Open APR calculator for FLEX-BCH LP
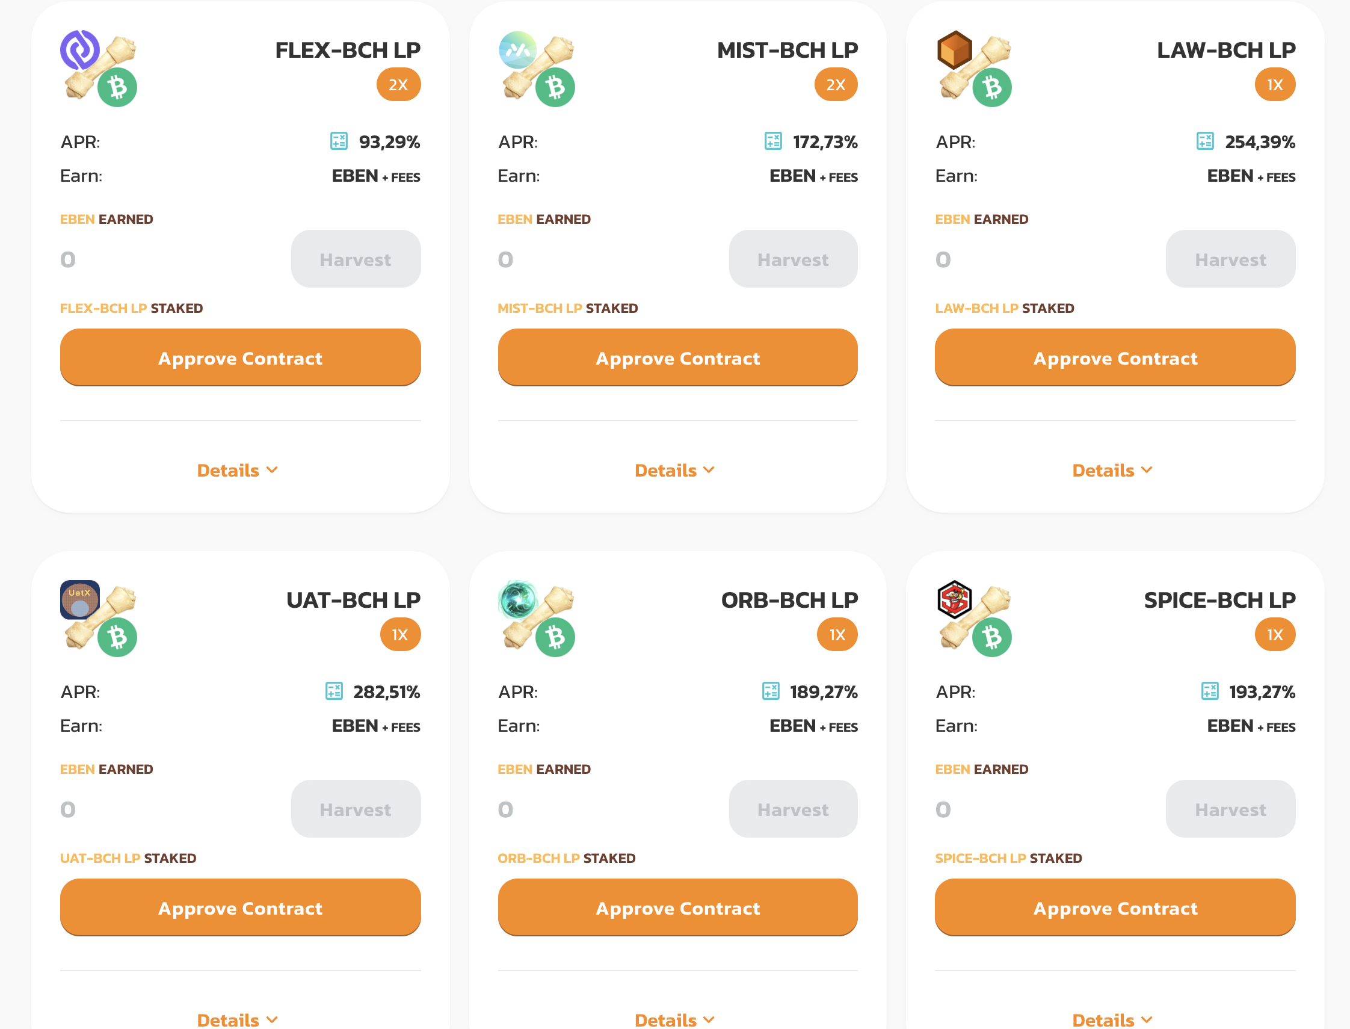This screenshot has width=1350, height=1029. [339, 141]
